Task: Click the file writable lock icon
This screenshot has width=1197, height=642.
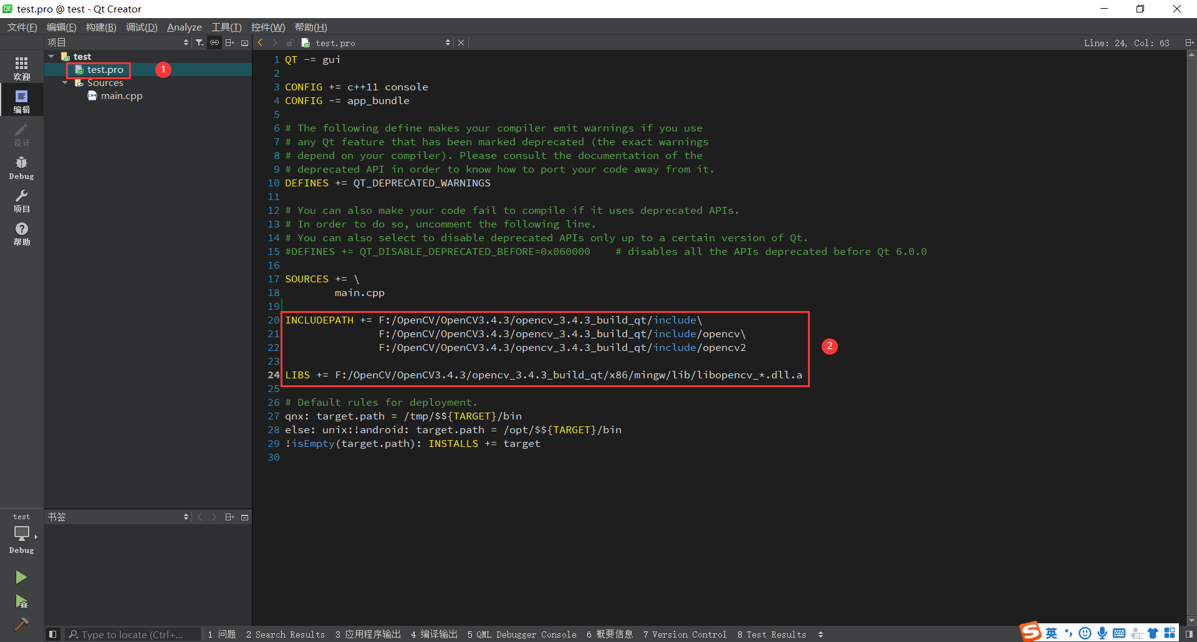Action: click(290, 42)
